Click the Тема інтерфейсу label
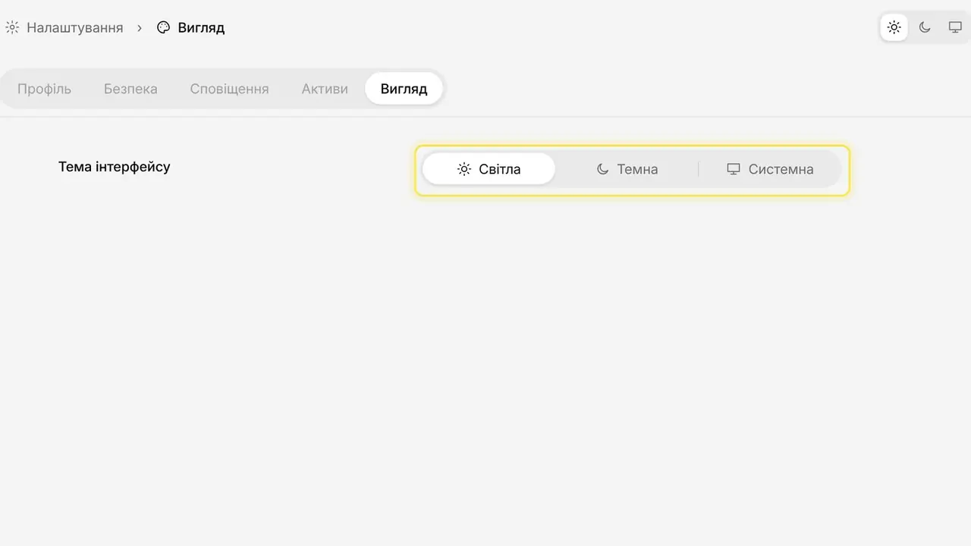The image size is (971, 546). (x=115, y=166)
